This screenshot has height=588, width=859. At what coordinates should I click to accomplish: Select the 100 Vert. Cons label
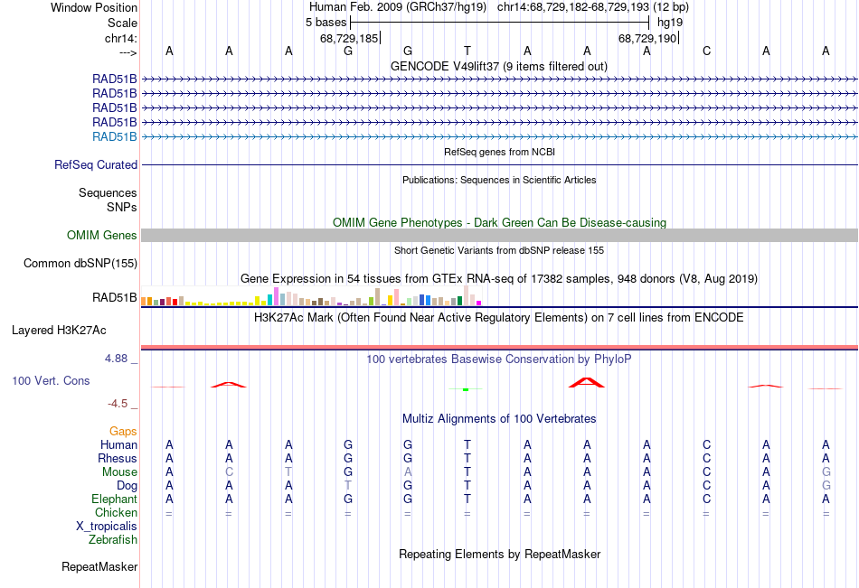pyautogui.click(x=51, y=380)
